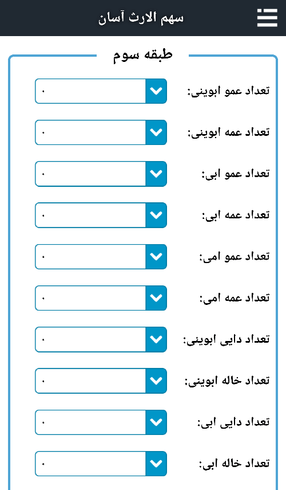This screenshot has width=286, height=490.
Task: Click the طبقه سوم section heading
Action: click(142, 56)
